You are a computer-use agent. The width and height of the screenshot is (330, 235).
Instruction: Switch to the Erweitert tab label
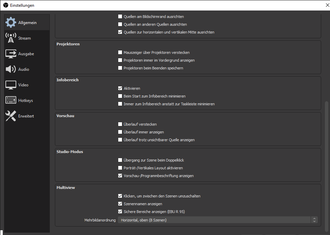point(26,116)
